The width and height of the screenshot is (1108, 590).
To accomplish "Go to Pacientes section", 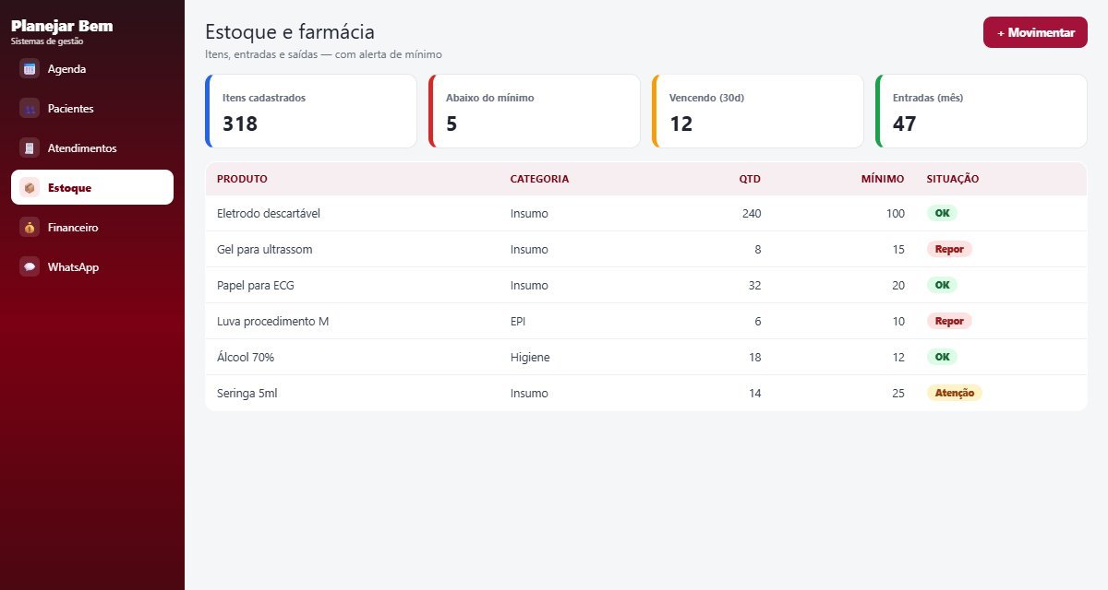I will pos(92,109).
